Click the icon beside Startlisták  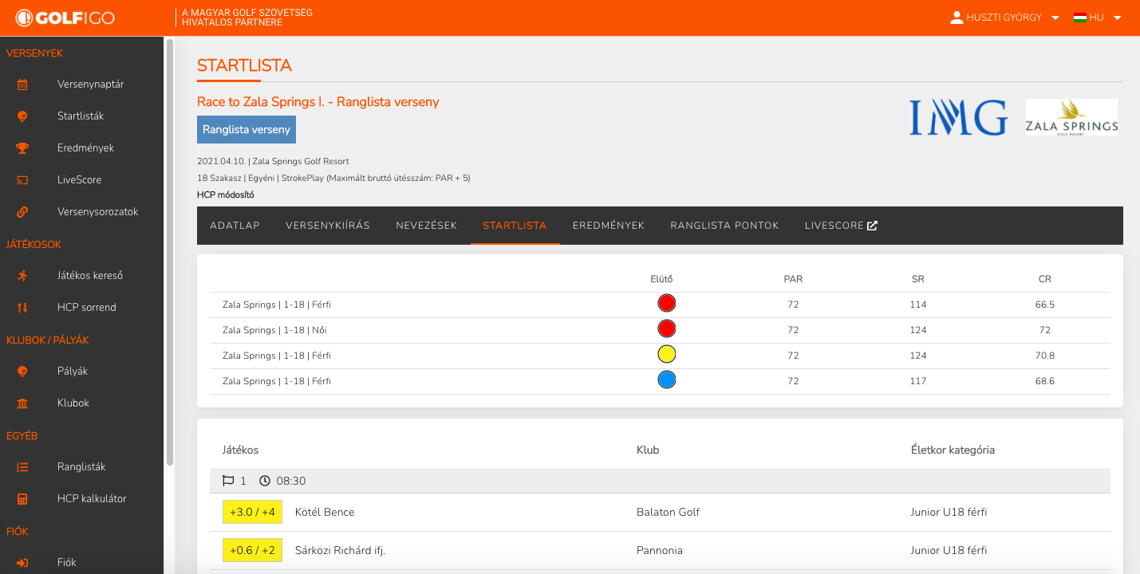(x=22, y=116)
